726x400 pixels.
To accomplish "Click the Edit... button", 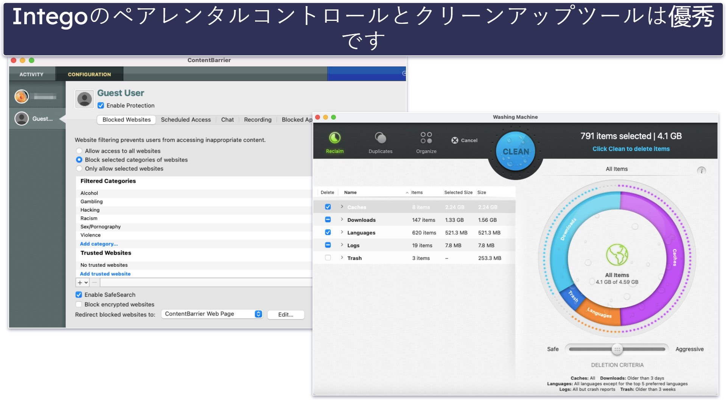I will click(x=286, y=314).
